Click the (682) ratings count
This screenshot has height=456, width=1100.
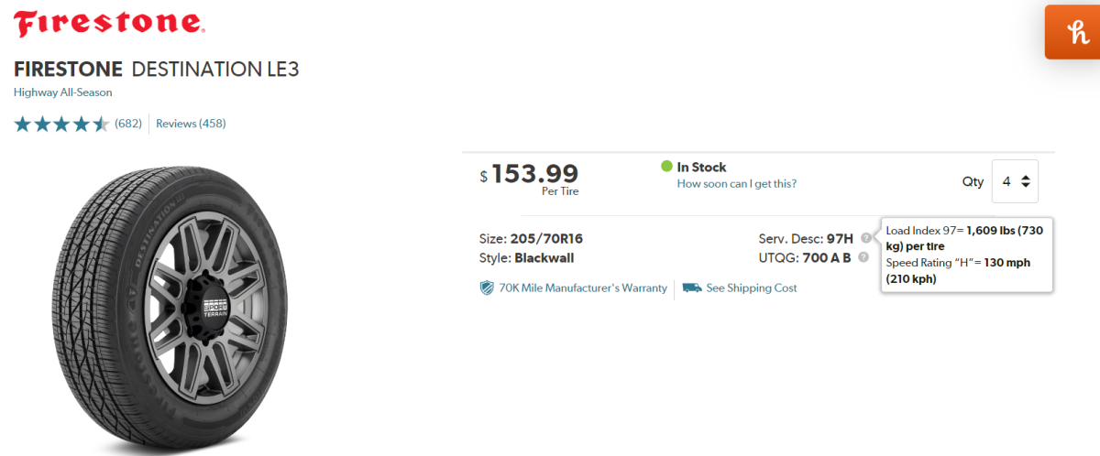click(x=128, y=124)
